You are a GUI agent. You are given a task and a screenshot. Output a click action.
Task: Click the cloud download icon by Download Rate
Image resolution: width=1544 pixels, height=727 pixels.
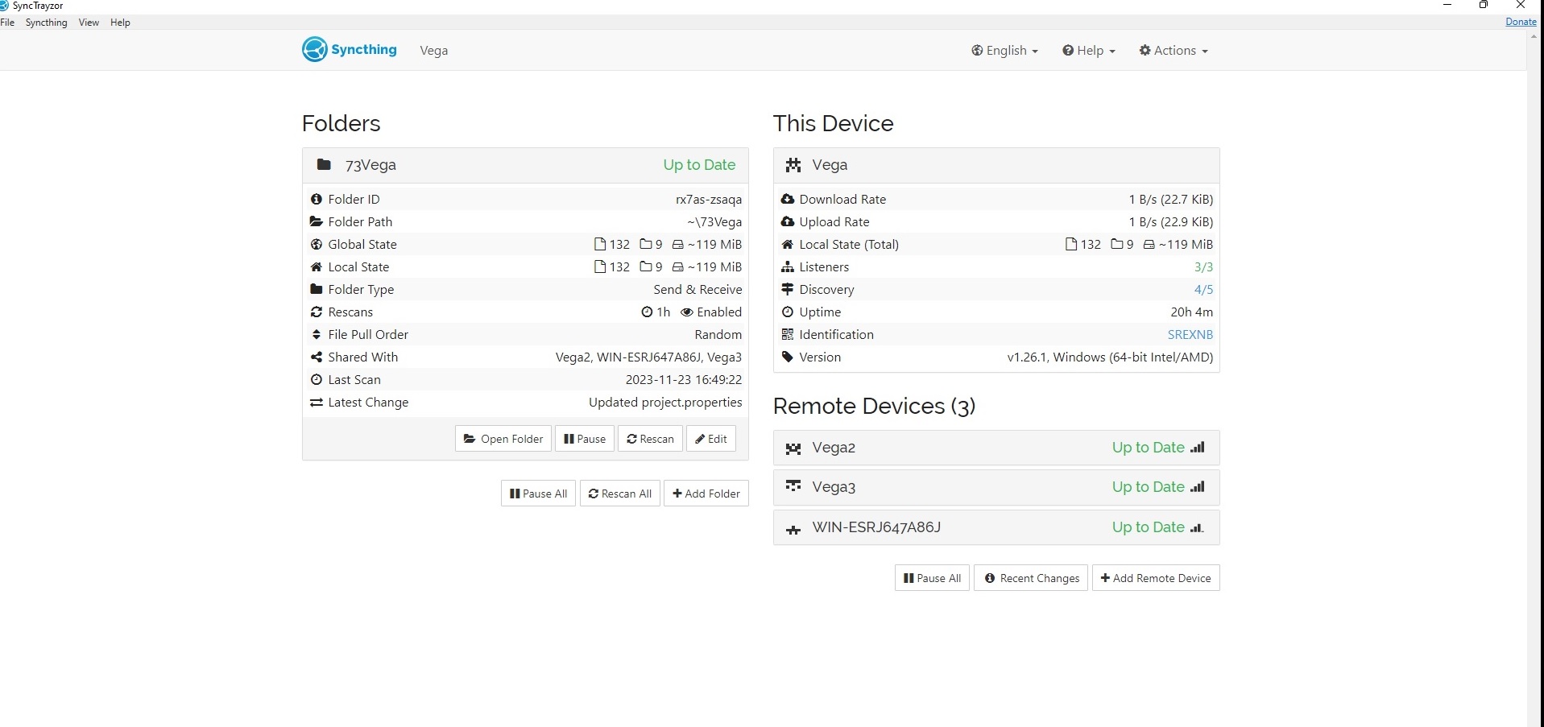point(788,199)
